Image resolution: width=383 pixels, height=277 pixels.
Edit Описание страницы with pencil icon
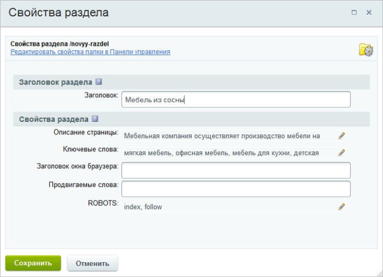[x=341, y=136]
